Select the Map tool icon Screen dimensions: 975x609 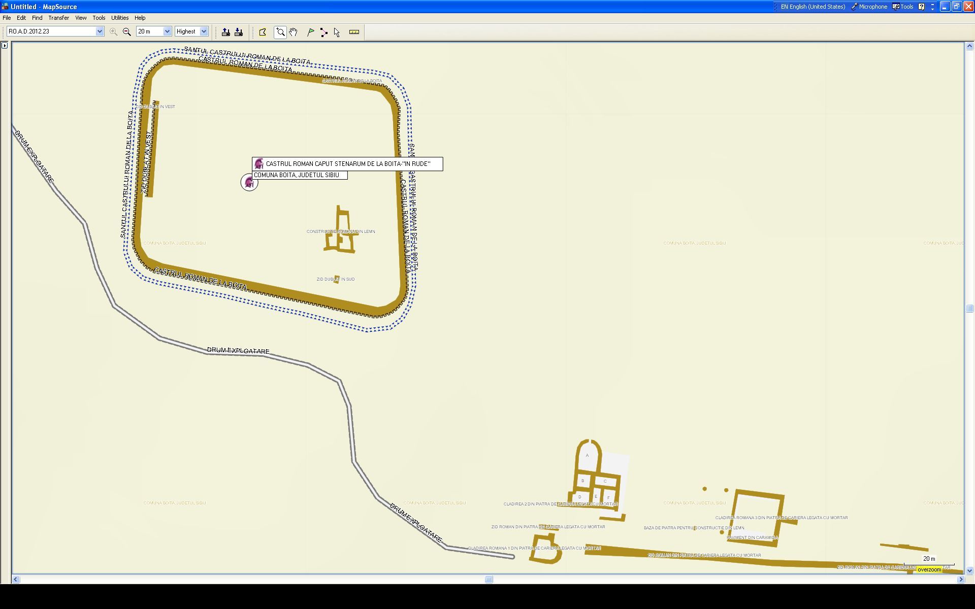pyautogui.click(x=263, y=32)
